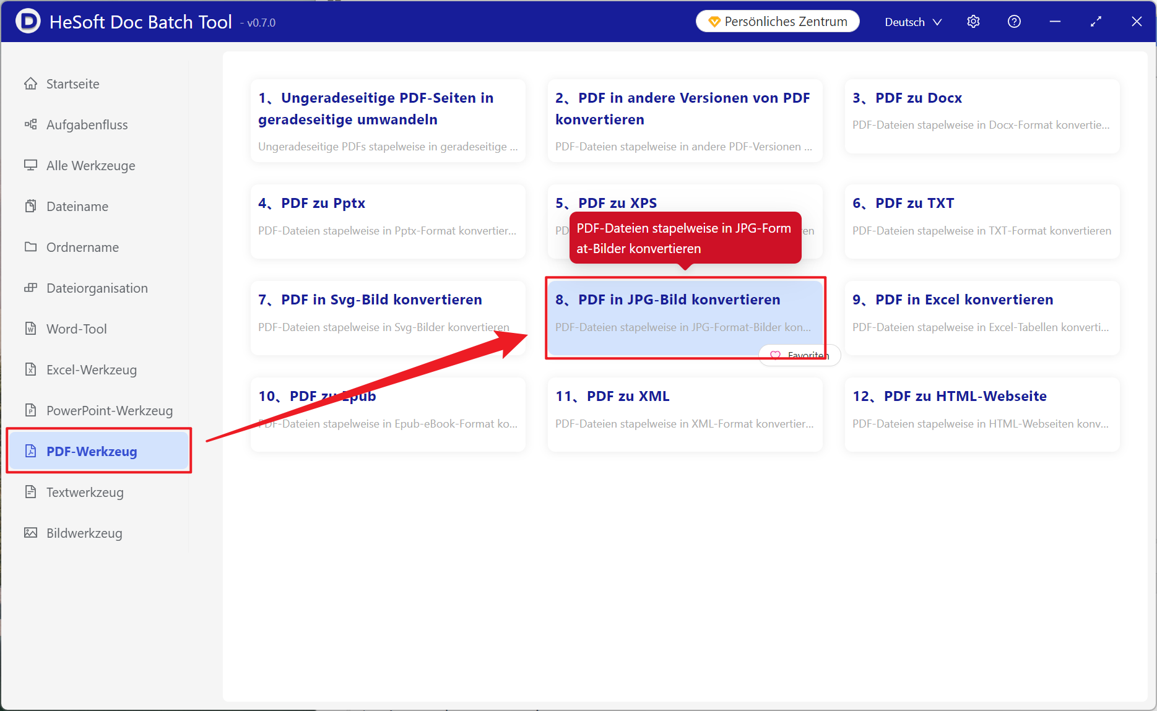
Task: Click the Textwerkzeug document icon
Action: 30,492
